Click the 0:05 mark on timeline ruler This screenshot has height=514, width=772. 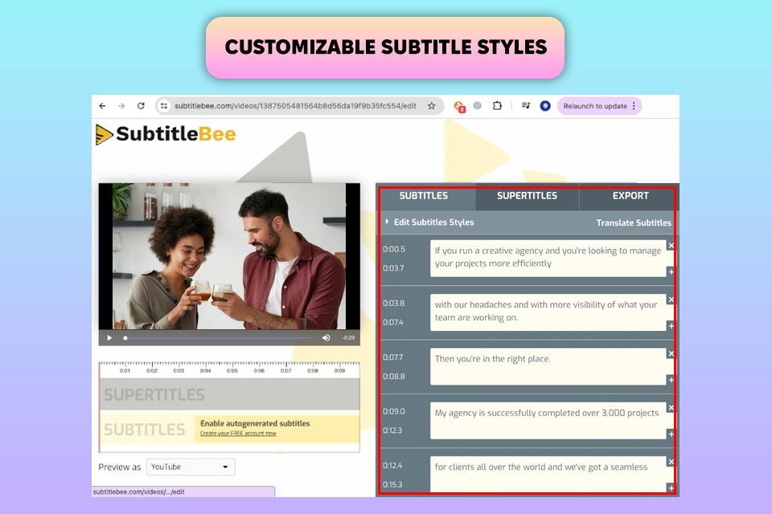click(x=232, y=370)
